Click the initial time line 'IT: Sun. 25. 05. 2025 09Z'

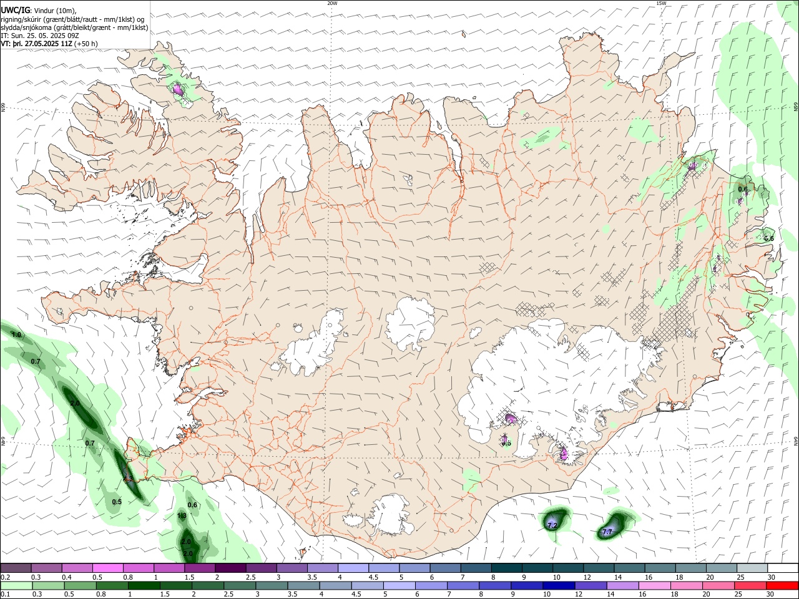pyautogui.click(x=40, y=36)
